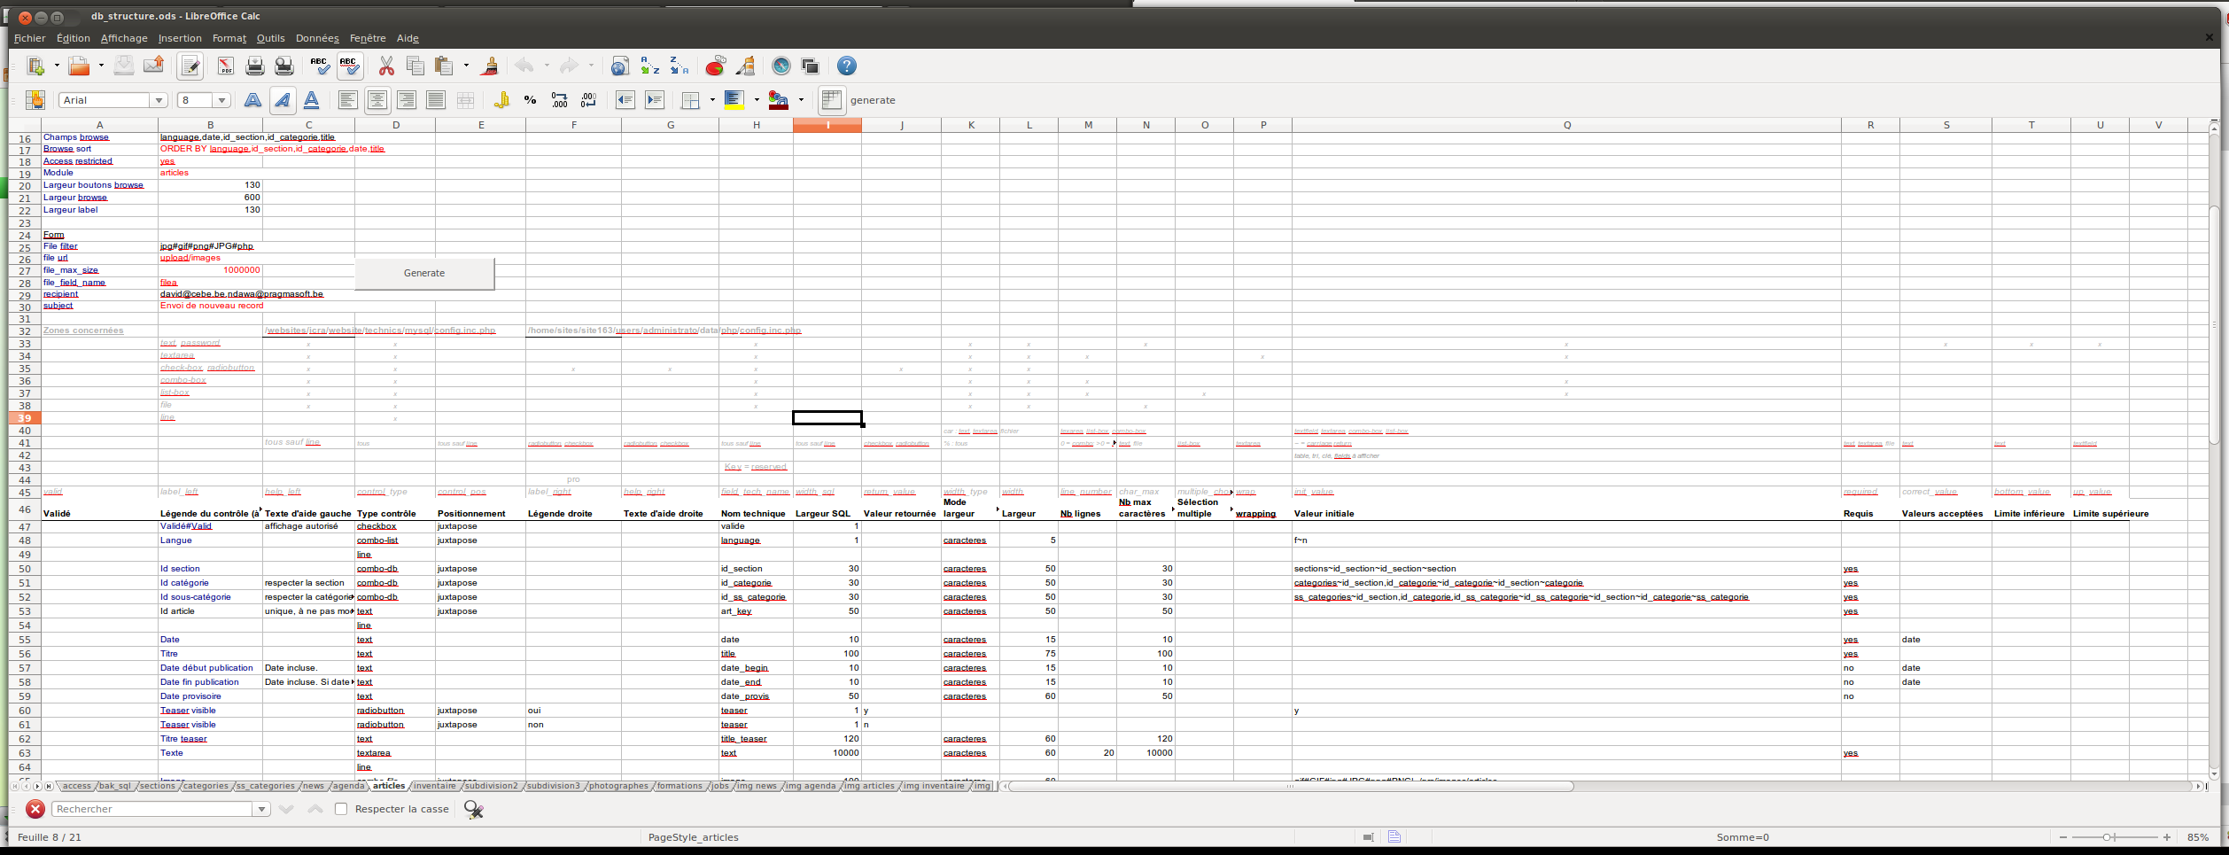Copy the selected cells

415,66
